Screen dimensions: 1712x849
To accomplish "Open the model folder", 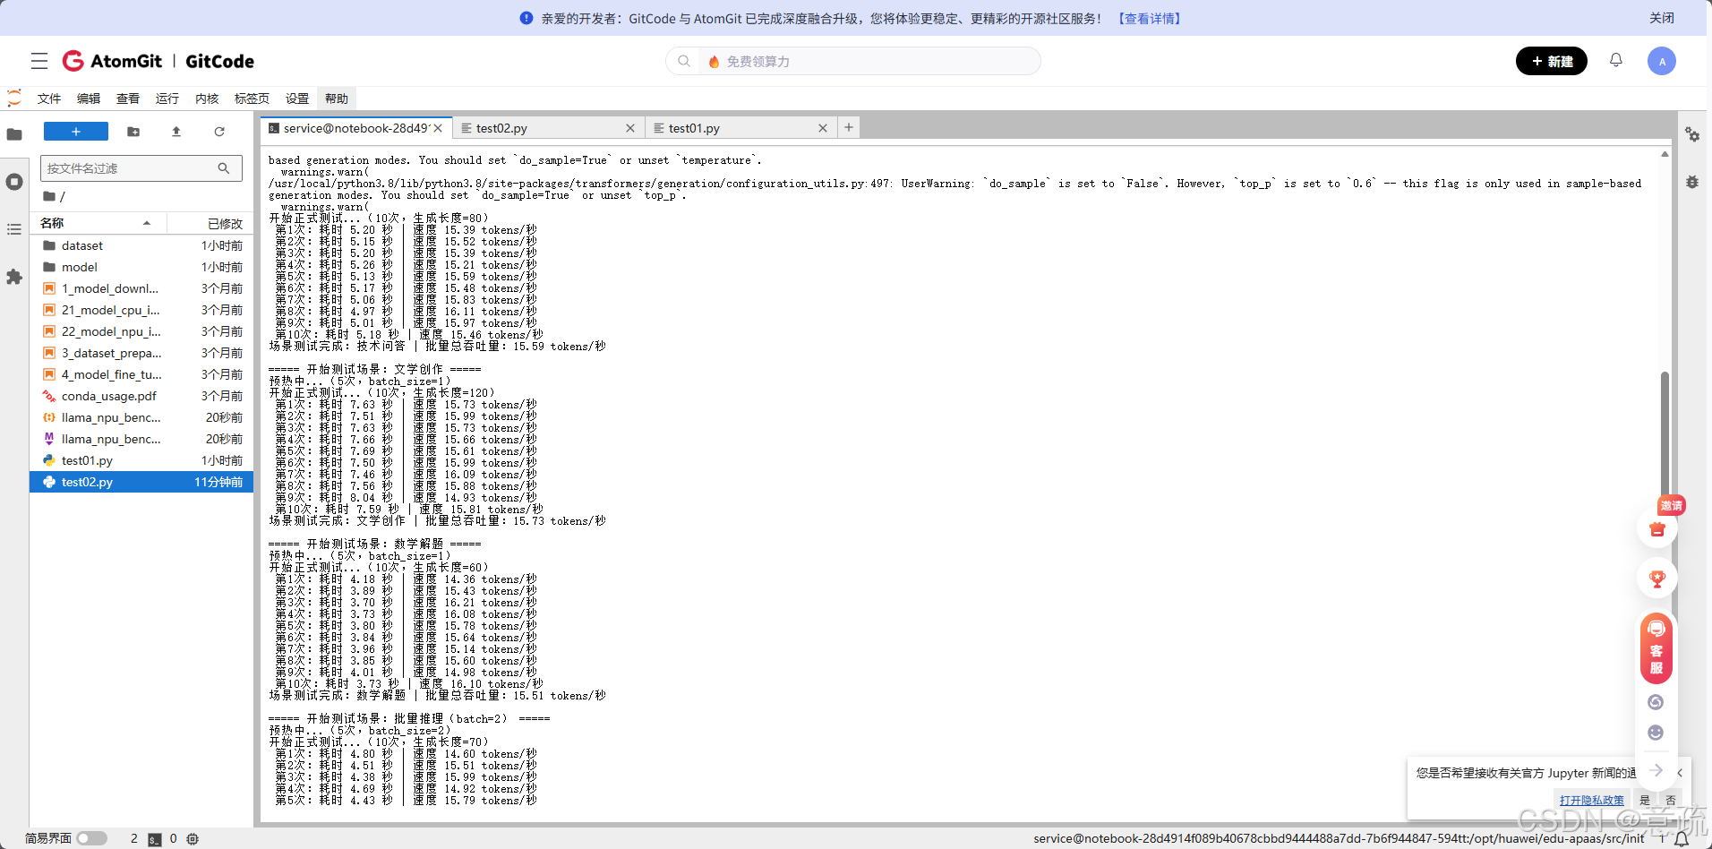I will click(142, 267).
